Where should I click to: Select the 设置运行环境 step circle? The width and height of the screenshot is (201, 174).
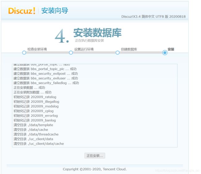(x=71, y=52)
